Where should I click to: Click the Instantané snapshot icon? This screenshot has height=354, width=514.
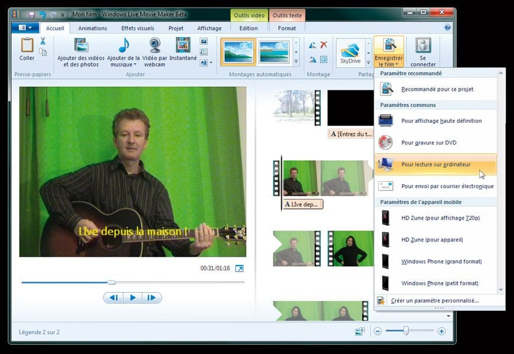(x=183, y=46)
